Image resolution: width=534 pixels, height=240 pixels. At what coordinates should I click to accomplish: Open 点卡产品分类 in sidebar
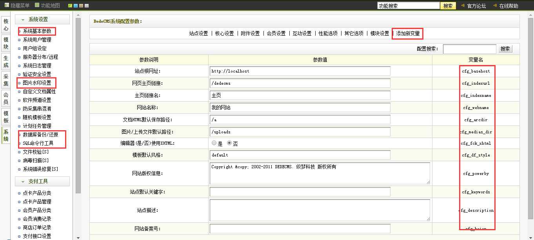click(37, 193)
